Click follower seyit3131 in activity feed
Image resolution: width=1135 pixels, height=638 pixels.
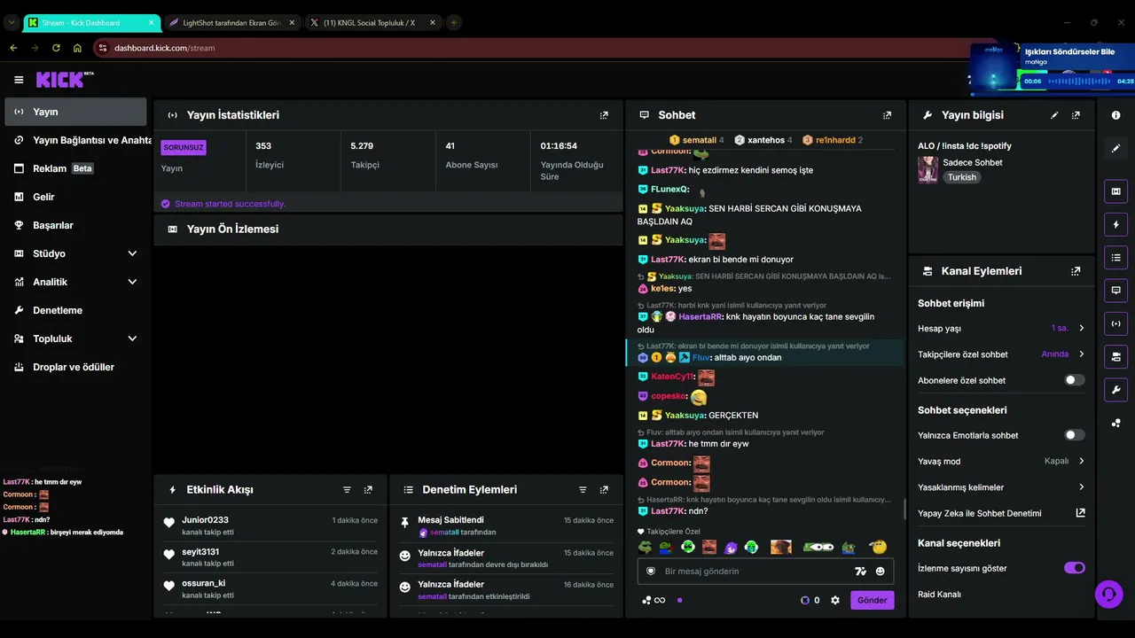pyautogui.click(x=200, y=552)
